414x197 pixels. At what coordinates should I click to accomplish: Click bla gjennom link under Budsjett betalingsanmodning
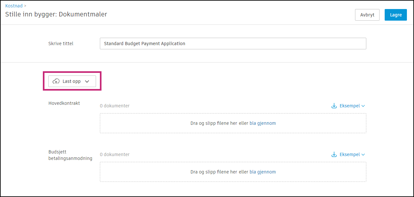[x=263, y=172]
